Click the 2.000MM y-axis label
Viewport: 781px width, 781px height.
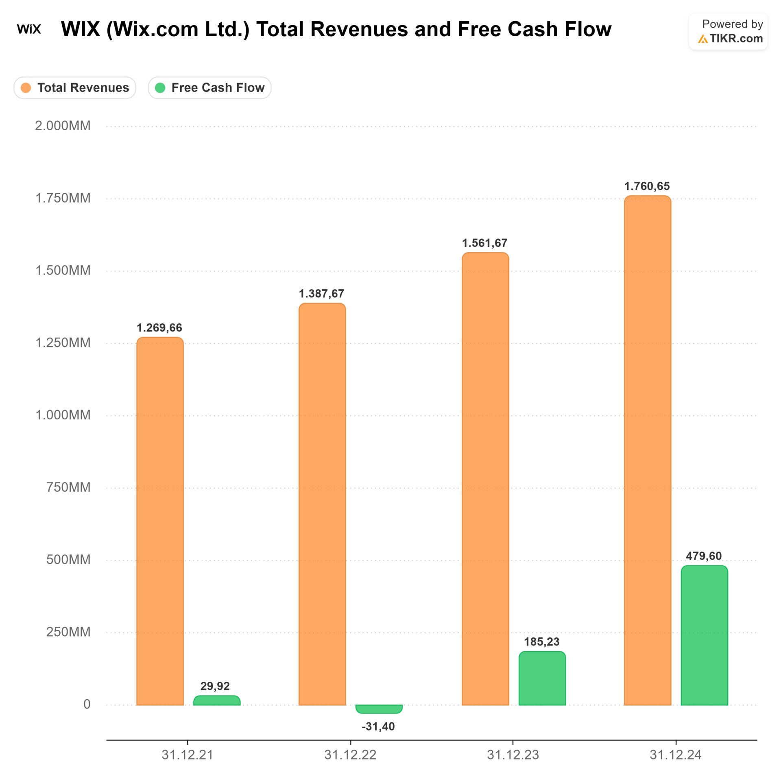pyautogui.click(x=63, y=126)
